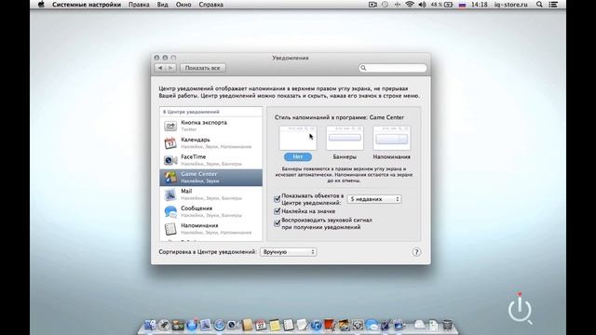Select the Кнопка экспорта share icon row
This screenshot has width=596, height=335.
[x=211, y=126]
